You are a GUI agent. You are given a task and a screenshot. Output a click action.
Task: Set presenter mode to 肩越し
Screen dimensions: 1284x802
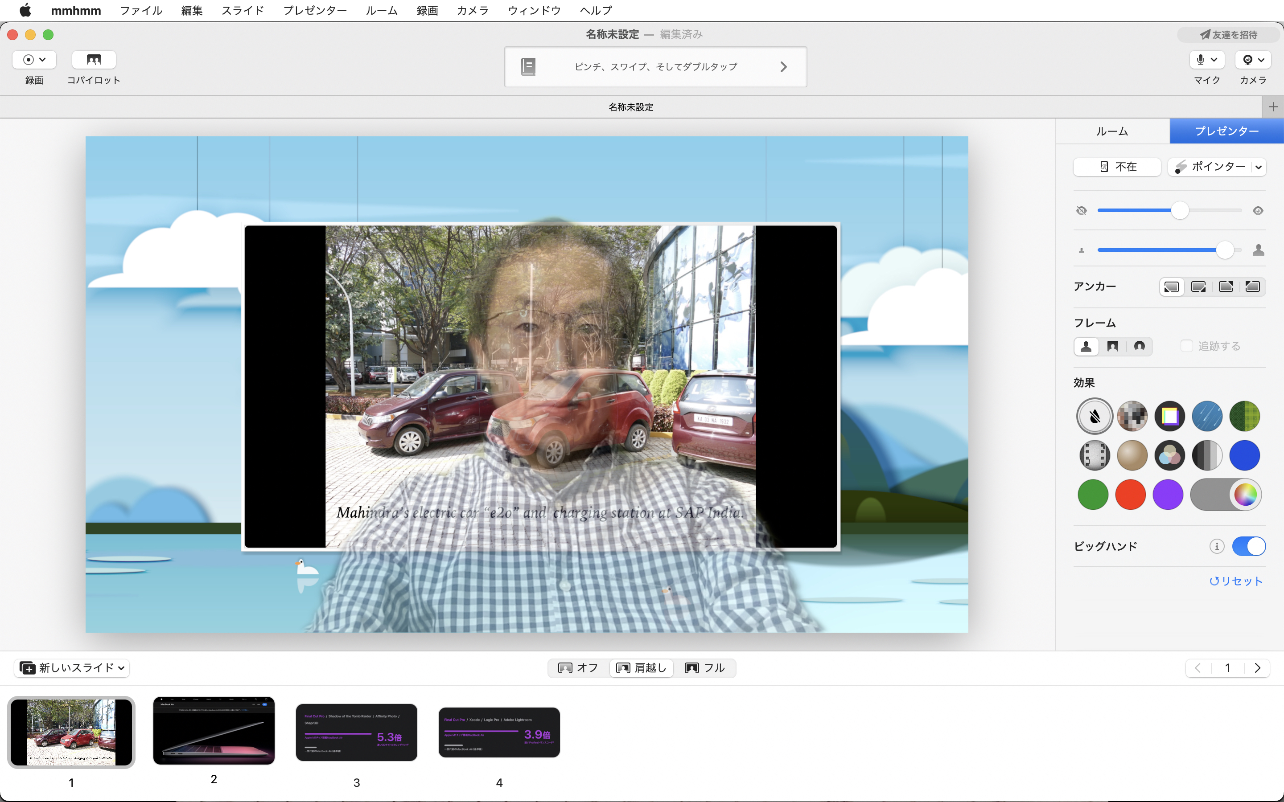point(641,668)
